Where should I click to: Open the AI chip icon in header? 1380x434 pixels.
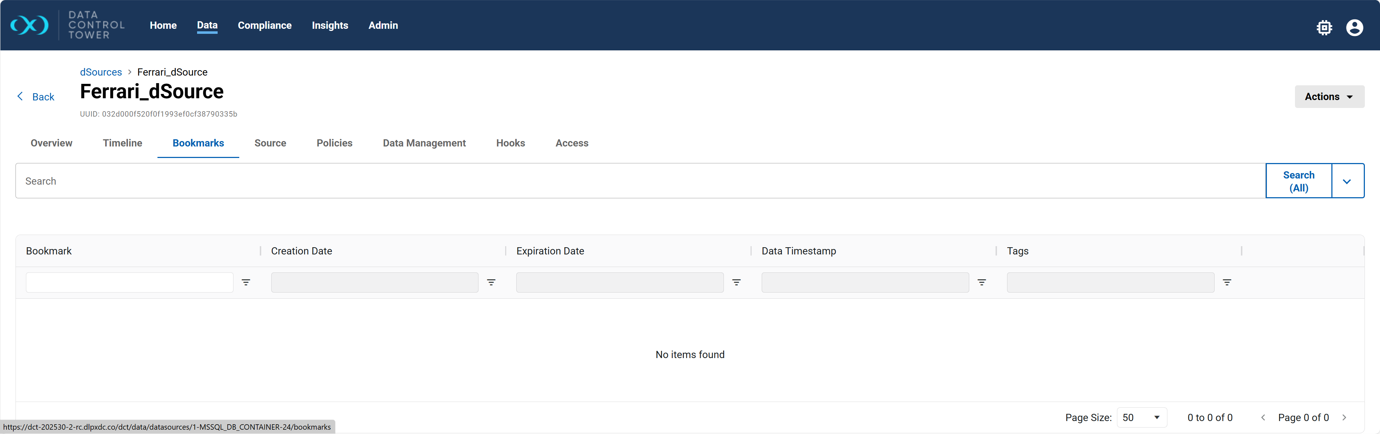click(1324, 27)
